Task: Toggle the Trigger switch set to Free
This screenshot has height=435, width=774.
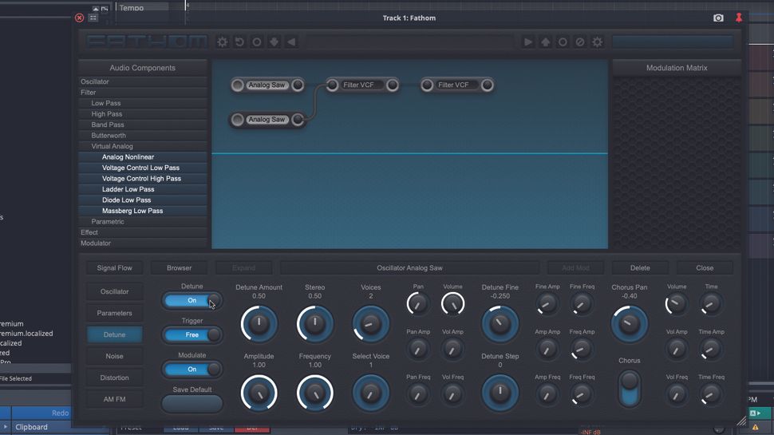Action: [x=192, y=335]
